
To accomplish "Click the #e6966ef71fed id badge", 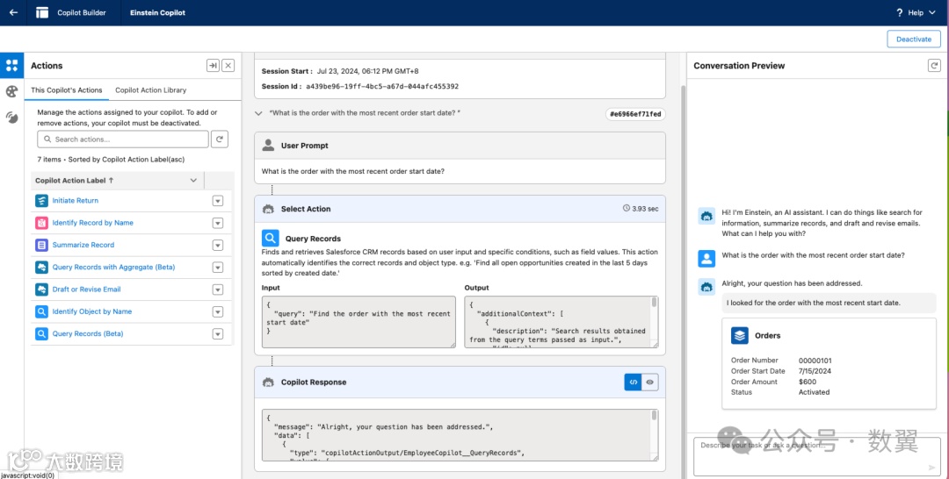I will coord(635,114).
